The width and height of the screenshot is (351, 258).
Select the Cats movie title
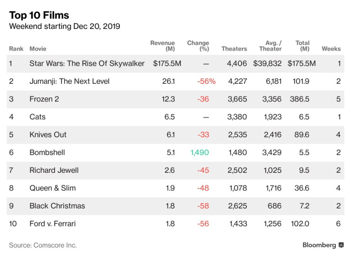tap(37, 117)
